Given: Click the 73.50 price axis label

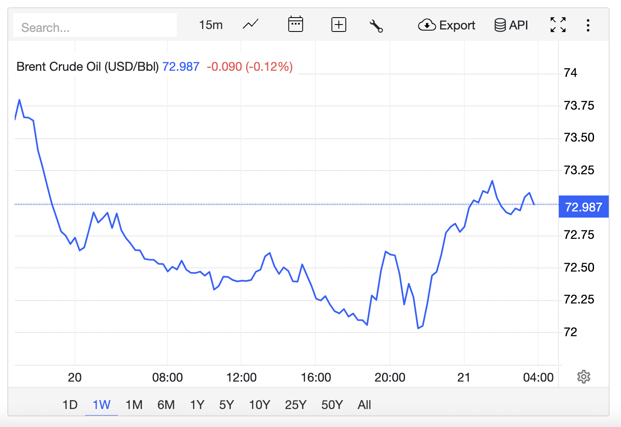Looking at the screenshot, I should click(x=579, y=137).
